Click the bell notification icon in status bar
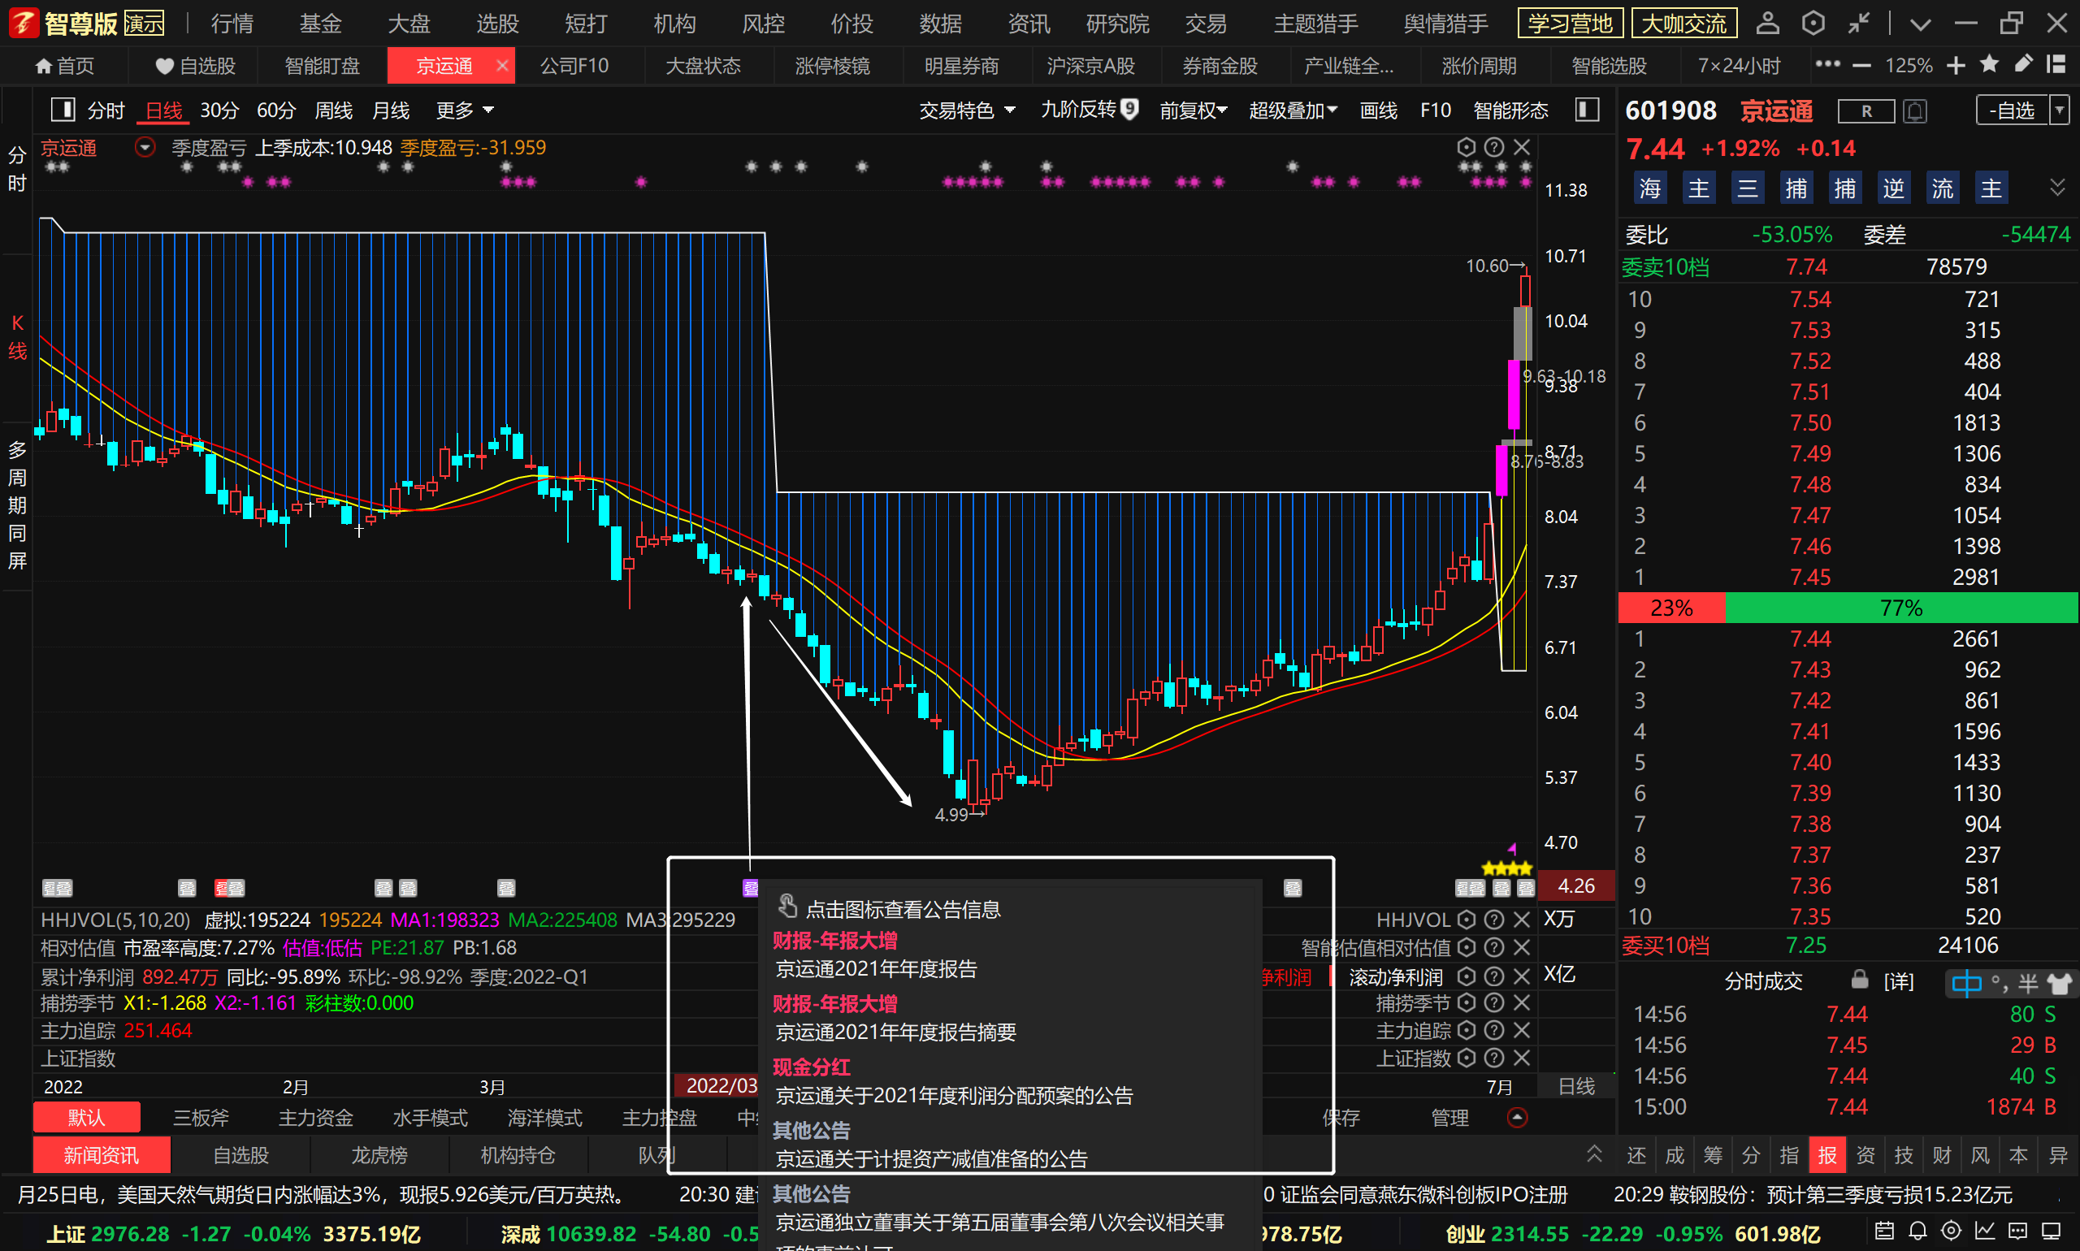The height and width of the screenshot is (1251, 2080). pos(1918,1232)
